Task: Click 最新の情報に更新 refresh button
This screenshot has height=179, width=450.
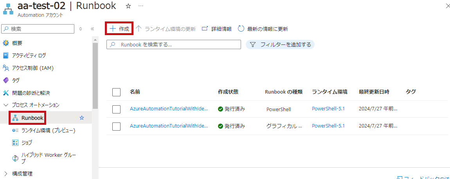Action: point(263,28)
